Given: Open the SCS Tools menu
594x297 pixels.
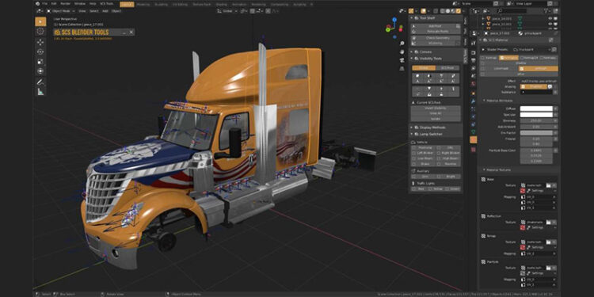Looking at the screenshot, I should [x=106, y=3].
